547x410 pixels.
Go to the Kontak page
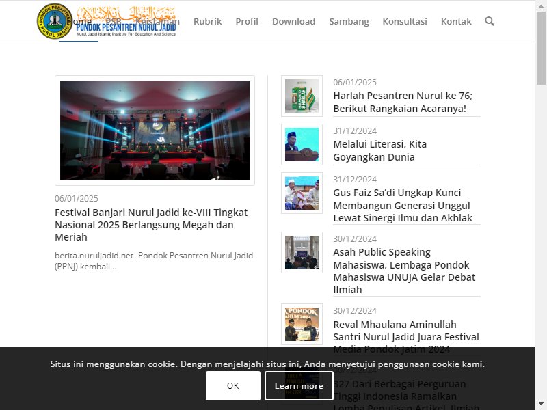coord(456,21)
